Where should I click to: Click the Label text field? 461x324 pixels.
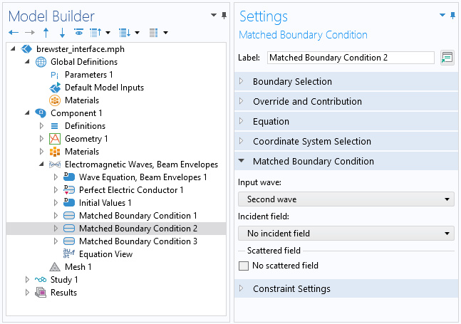click(351, 58)
